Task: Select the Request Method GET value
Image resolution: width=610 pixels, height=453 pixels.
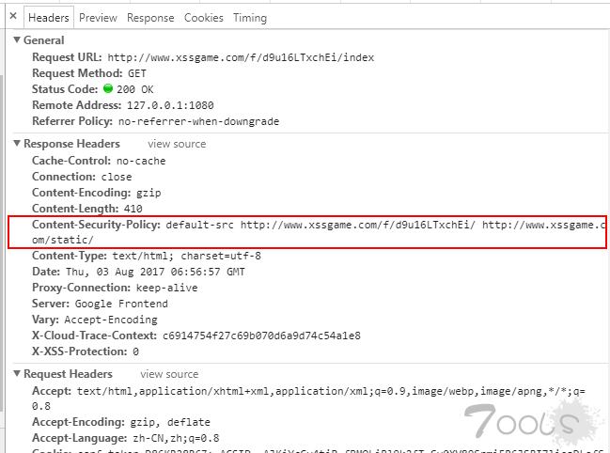Action: (x=137, y=73)
